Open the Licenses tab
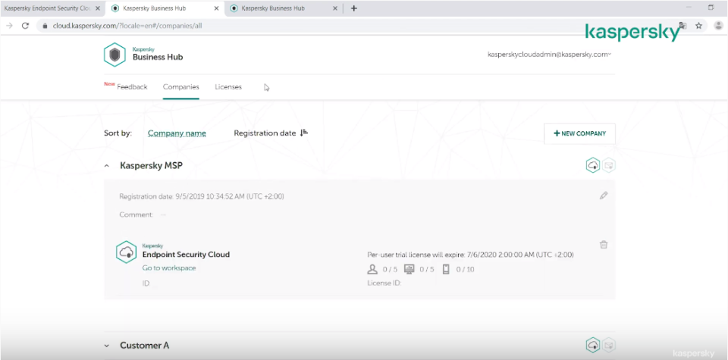This screenshot has width=728, height=360. (228, 86)
